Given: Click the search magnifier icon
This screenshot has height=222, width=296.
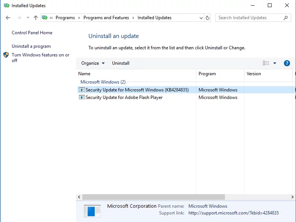Looking at the screenshot, I should click(x=286, y=18).
